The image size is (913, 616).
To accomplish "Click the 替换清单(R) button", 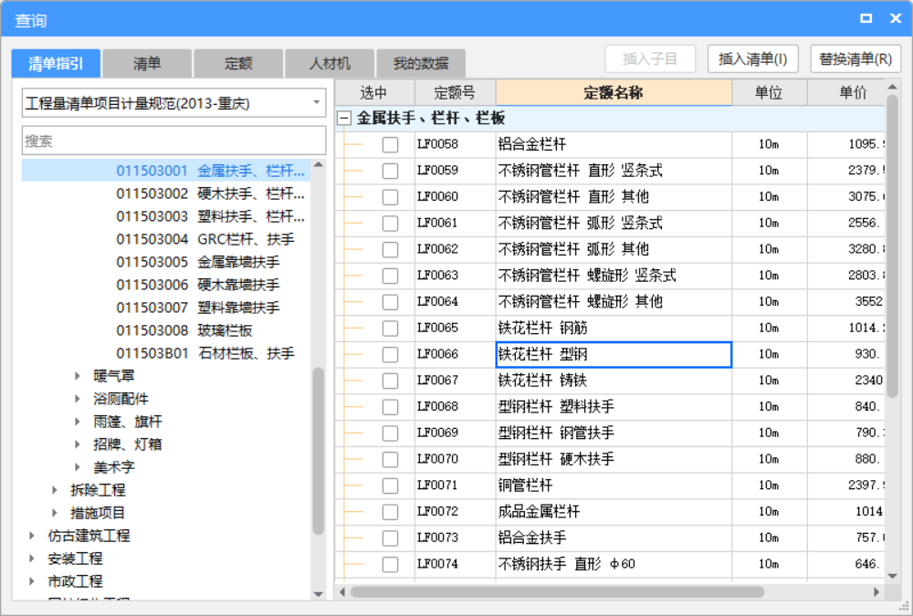I will [x=855, y=58].
